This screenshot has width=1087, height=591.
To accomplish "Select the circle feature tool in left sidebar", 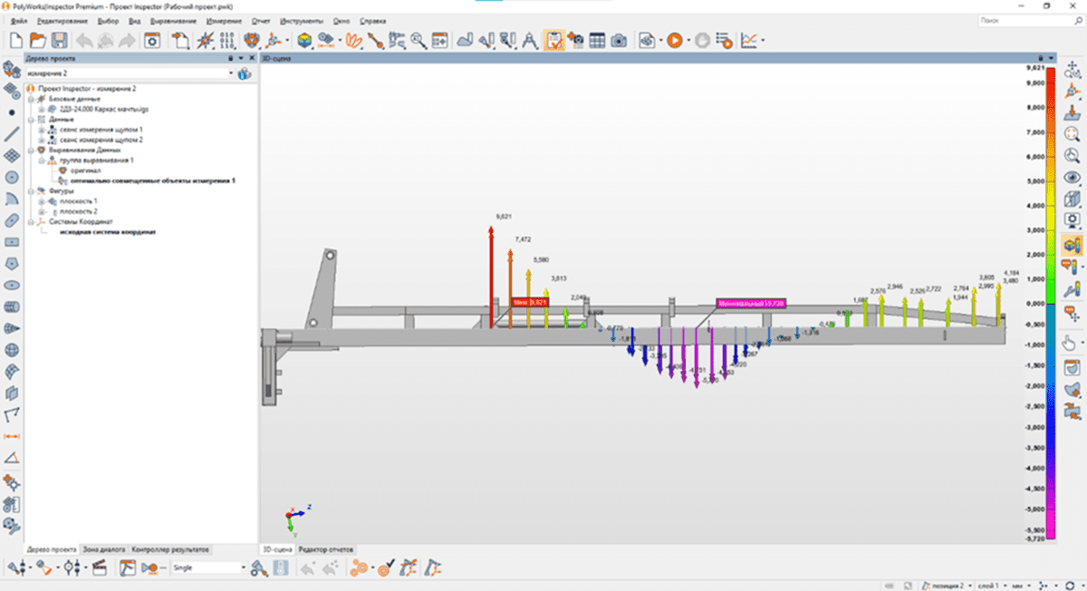I will [x=12, y=178].
